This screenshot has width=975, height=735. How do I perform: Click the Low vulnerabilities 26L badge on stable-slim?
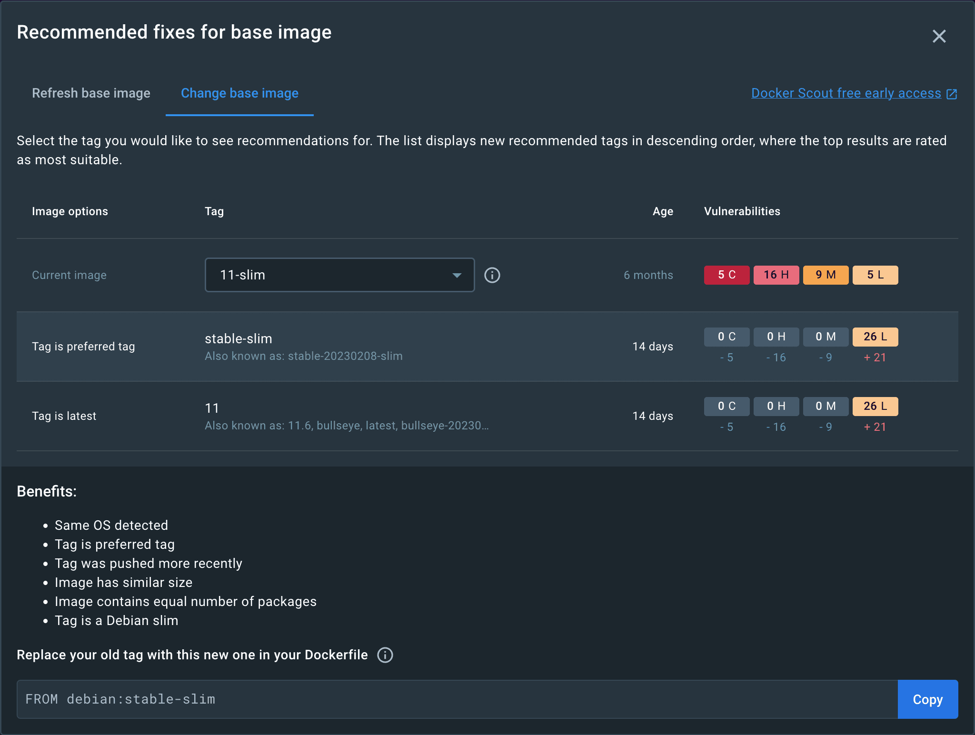pos(876,337)
